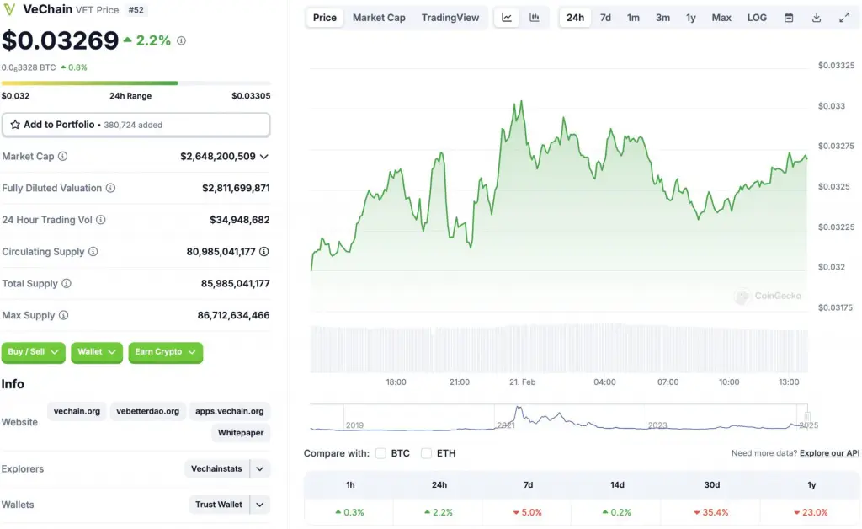Click the 7d -5.0% cell

pyautogui.click(x=528, y=512)
